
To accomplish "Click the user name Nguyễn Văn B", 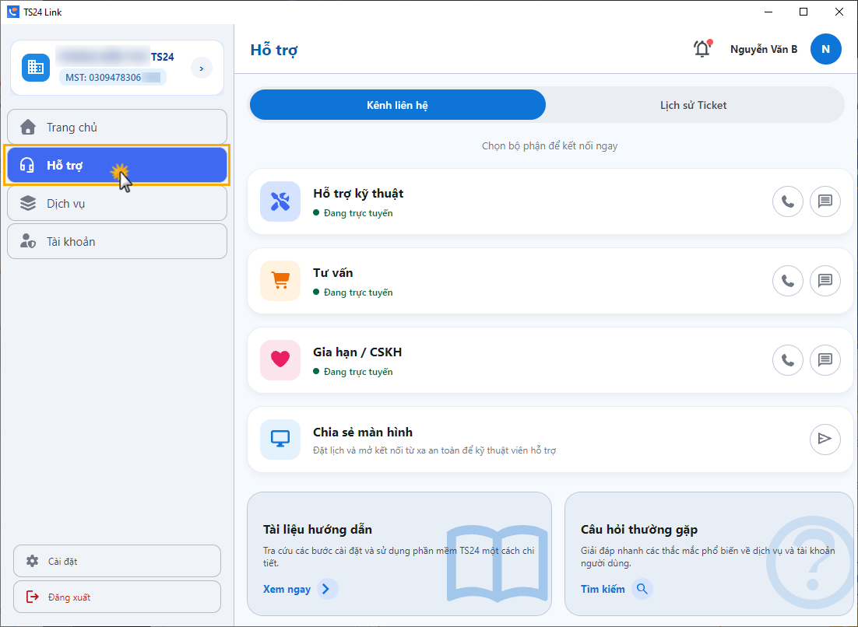I will point(763,49).
